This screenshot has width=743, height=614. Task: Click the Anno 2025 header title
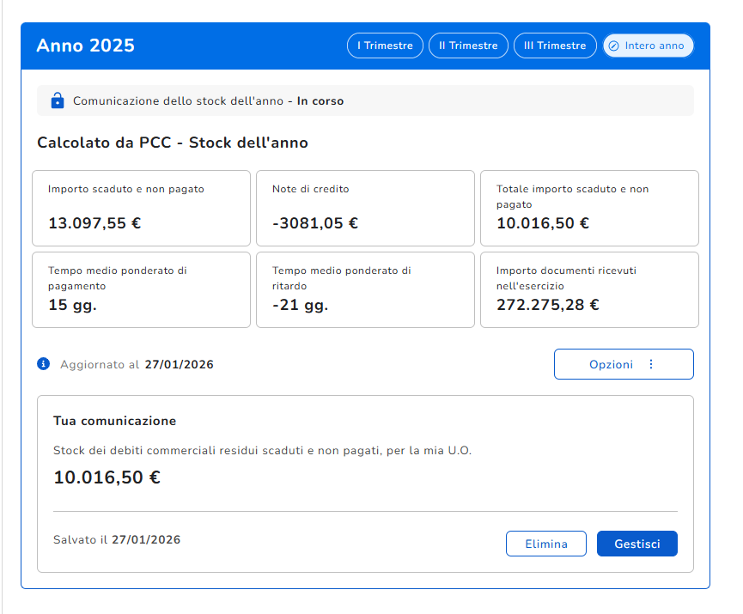point(85,46)
